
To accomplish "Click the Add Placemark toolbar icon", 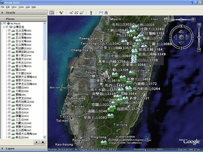I will (x=61, y=13).
